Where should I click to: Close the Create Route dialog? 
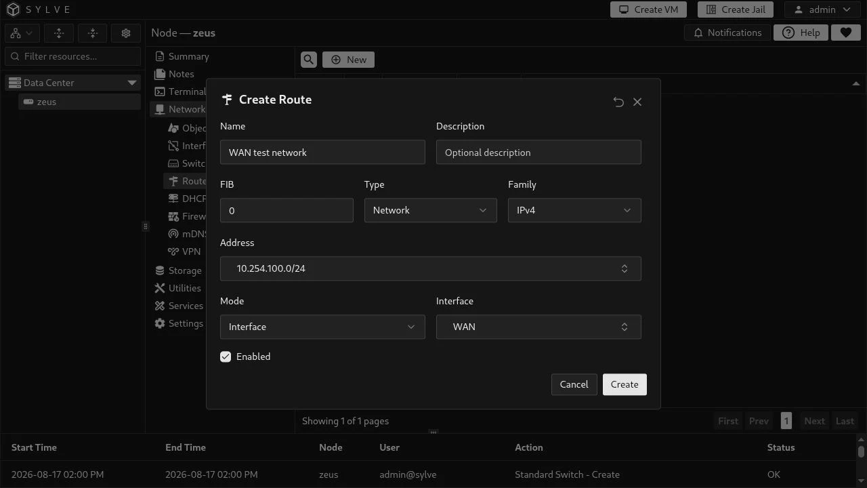(x=637, y=102)
